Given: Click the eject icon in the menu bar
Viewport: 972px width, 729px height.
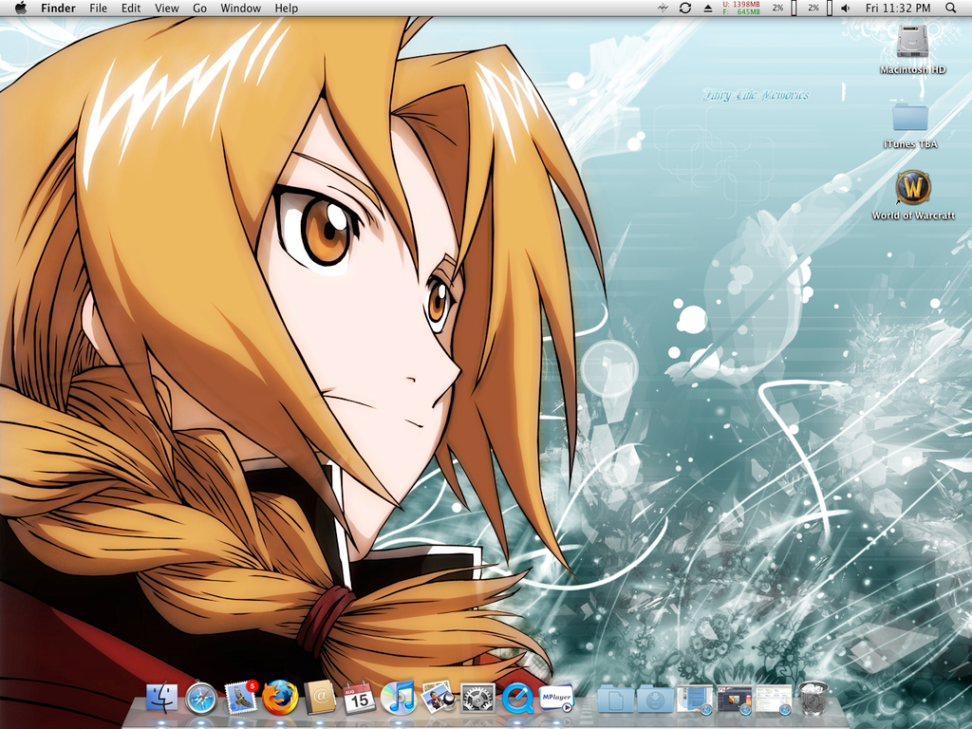Looking at the screenshot, I should 707,8.
